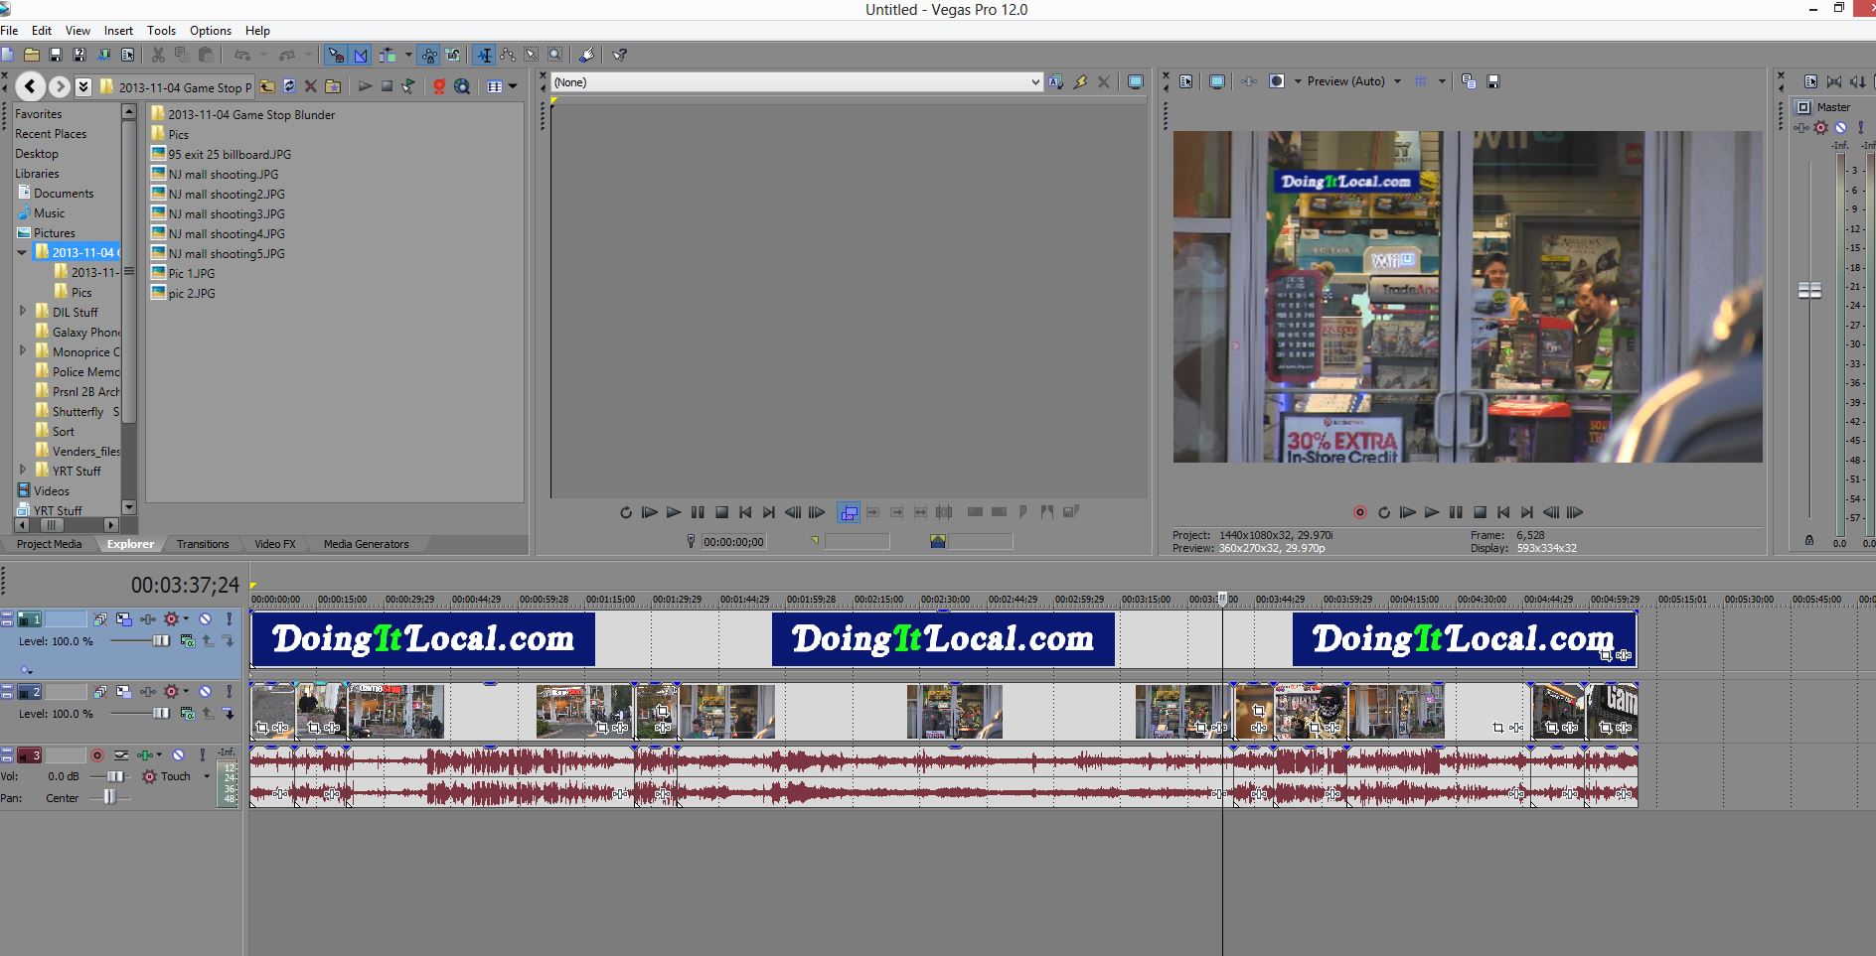Open the Touch automation mode dropdown
1876x956 pixels.
coord(207,776)
